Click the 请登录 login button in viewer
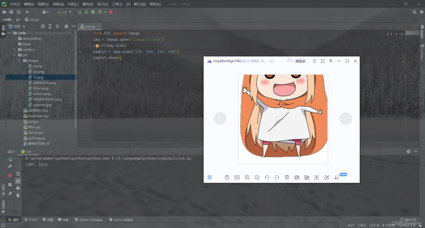The height and width of the screenshot is (228, 425). coord(300,61)
